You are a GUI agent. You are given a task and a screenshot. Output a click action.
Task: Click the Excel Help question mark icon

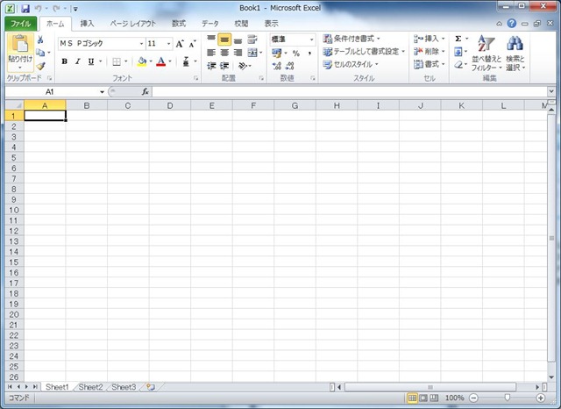(512, 24)
